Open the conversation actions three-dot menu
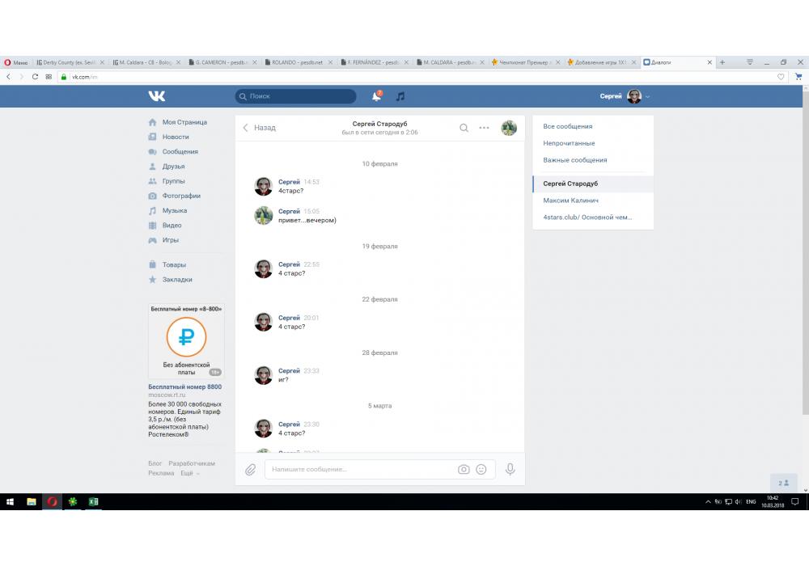809x566 pixels. coord(484,128)
